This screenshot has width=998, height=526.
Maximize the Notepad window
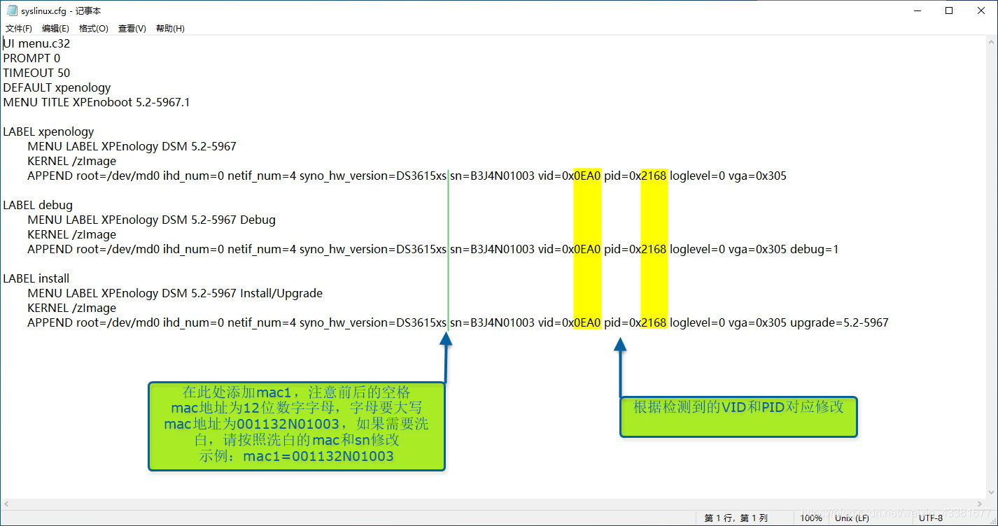pyautogui.click(x=949, y=10)
